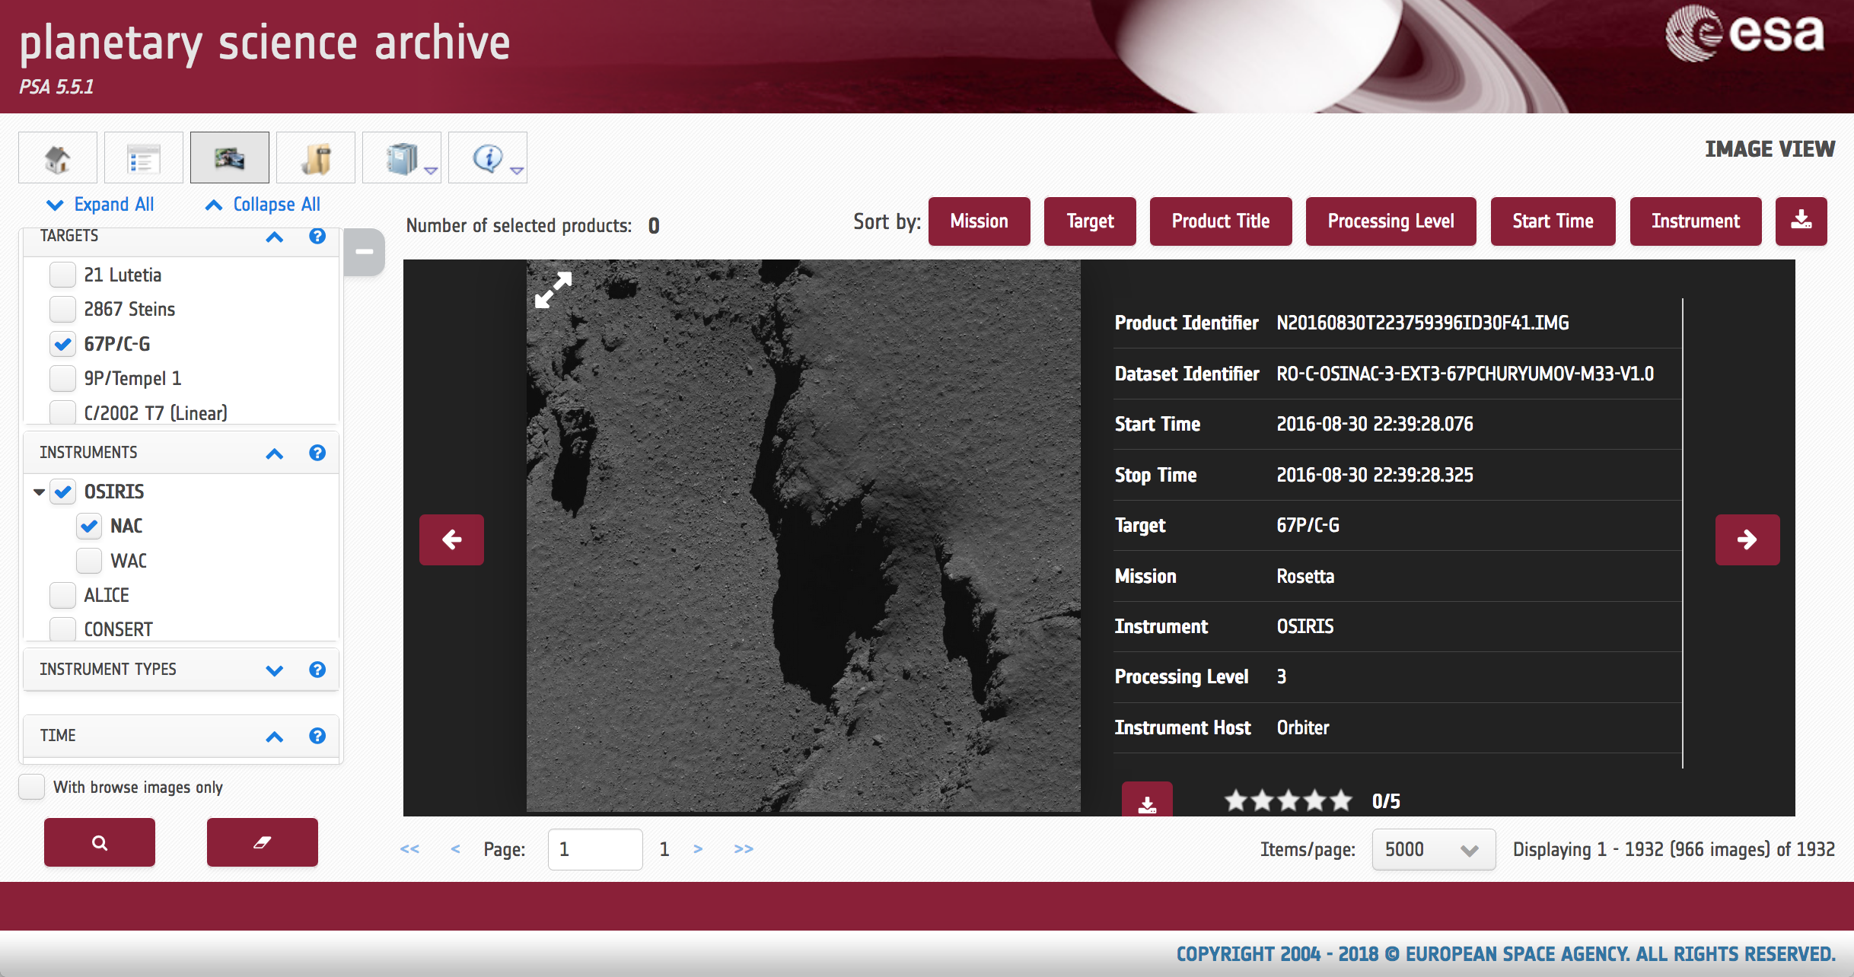
Task: Open the Items/page 5000 dropdown
Action: [x=1433, y=849]
